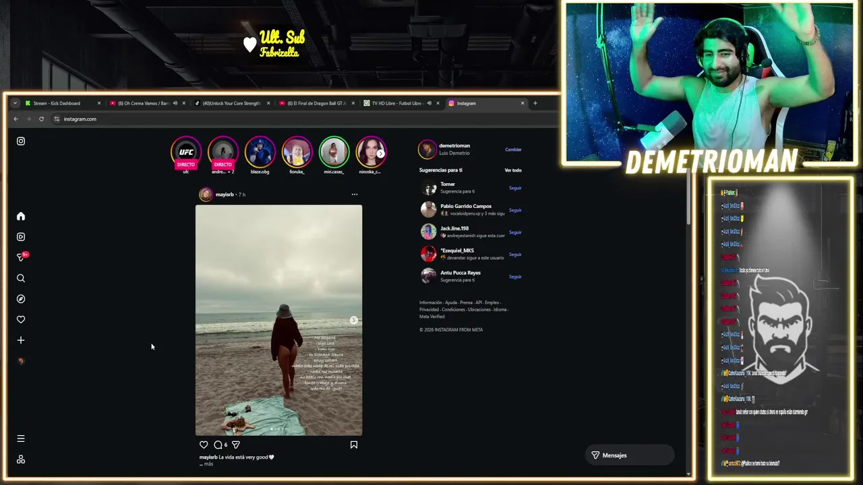863x485 pixels.
Task: Mute the Oh Crema Vamos tab audio
Action: pyautogui.click(x=175, y=103)
